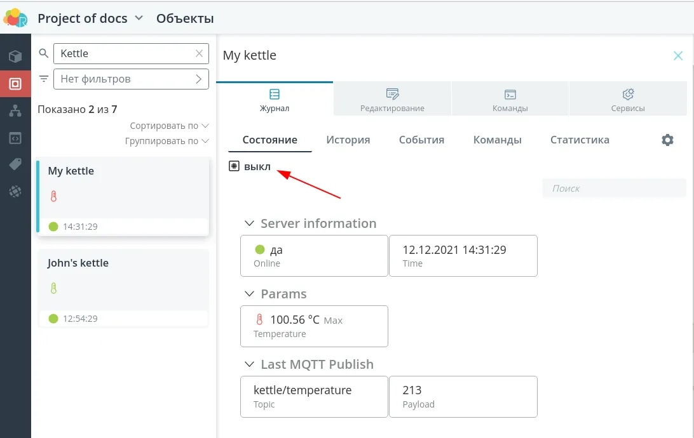Open the globe sidebar icon

[x=15, y=191]
